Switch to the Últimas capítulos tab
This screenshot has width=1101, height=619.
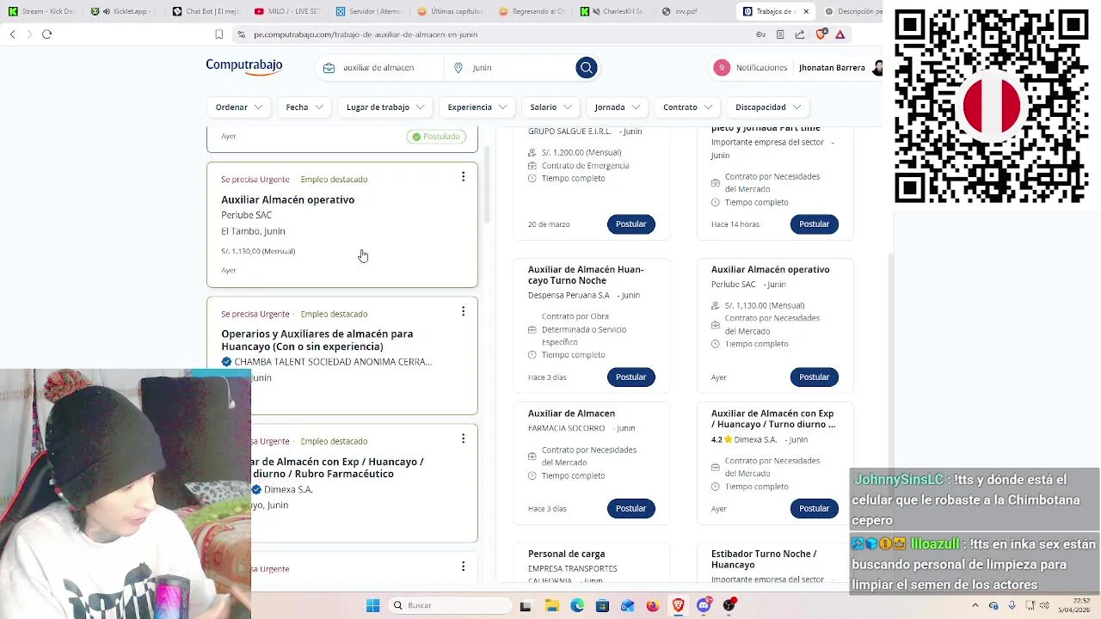click(450, 11)
